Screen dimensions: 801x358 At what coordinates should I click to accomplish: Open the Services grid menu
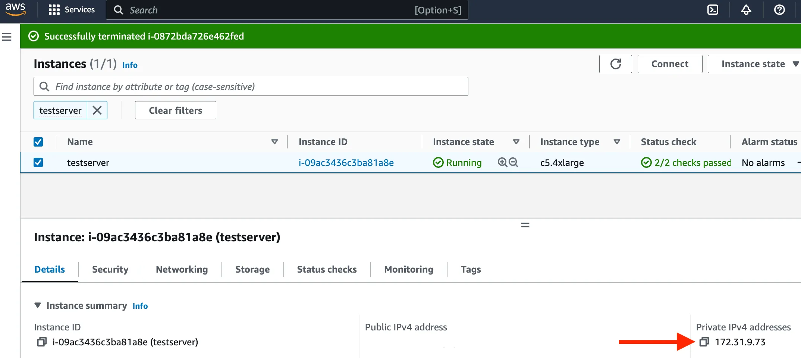tap(72, 10)
